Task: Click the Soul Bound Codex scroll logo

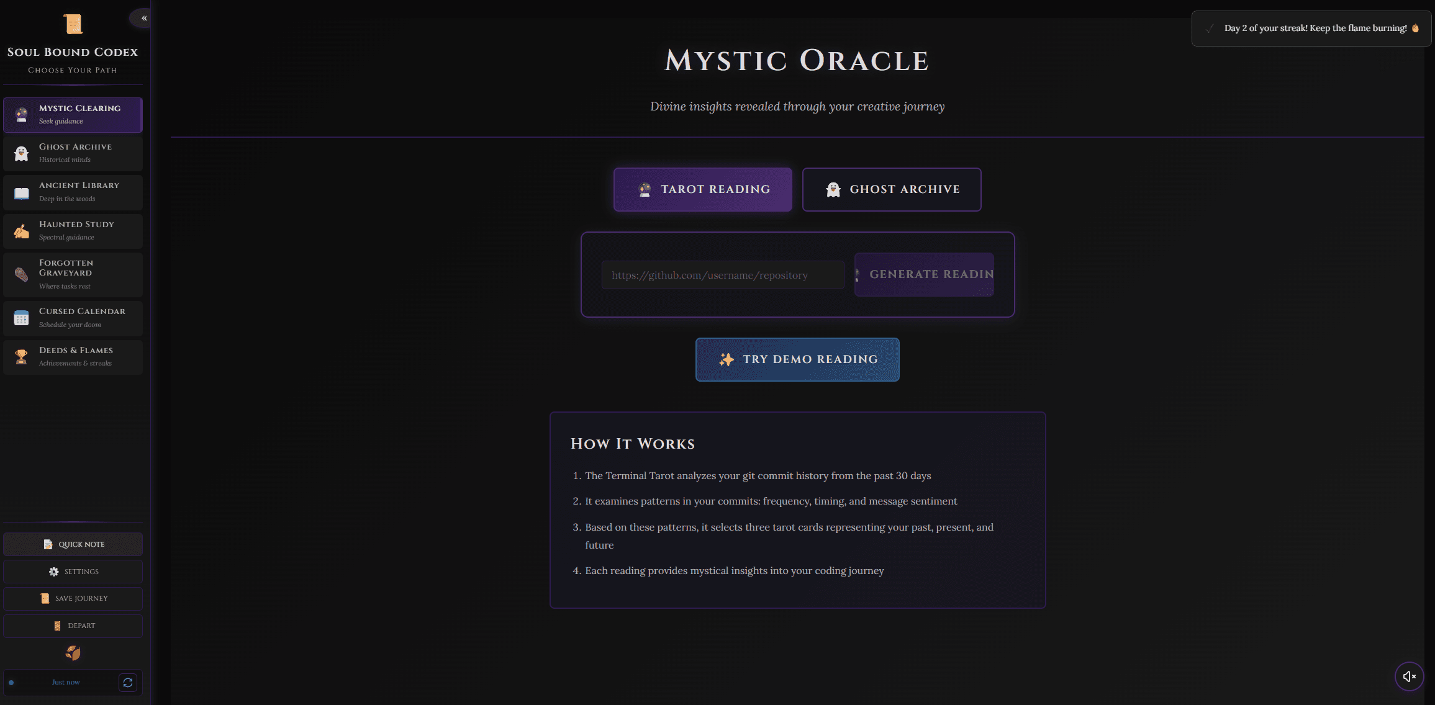Action: [x=73, y=24]
